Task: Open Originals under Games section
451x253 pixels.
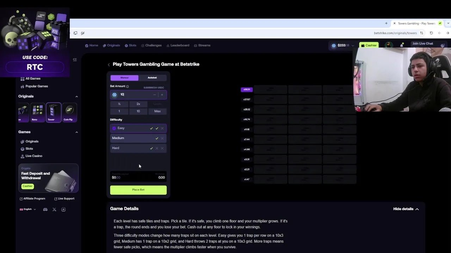Action: (29, 142)
